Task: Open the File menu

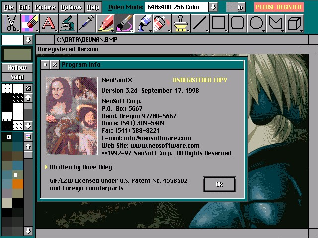Action: point(9,7)
